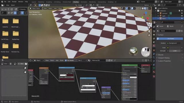Select material preview shading
Screen dimensions: 184x103
[145, 8]
